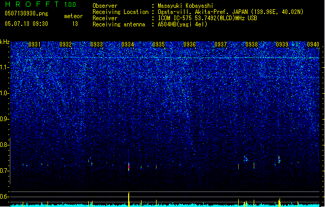The image size is (325, 207).
Task: Click the receiver text ICOM IC-575 53.7492
Action: click(207, 18)
